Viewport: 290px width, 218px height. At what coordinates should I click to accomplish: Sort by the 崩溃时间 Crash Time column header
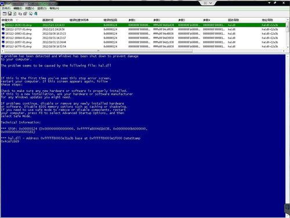click(x=55, y=20)
